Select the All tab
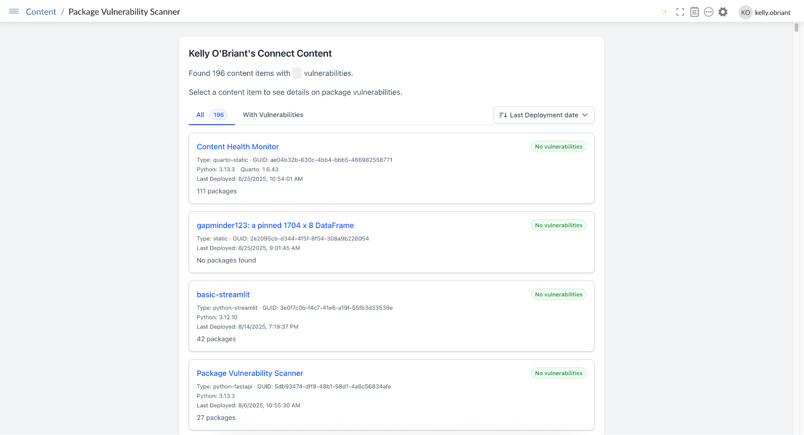804x435 pixels. (200, 115)
